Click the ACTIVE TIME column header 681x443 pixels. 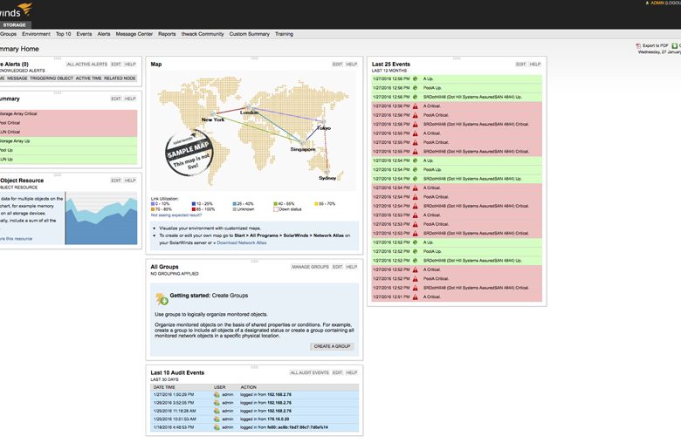(x=88, y=78)
